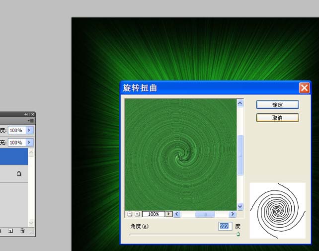This screenshot has width=319, height=251.
Task: Open the fill 100% slider arrow
Action: pos(29,142)
